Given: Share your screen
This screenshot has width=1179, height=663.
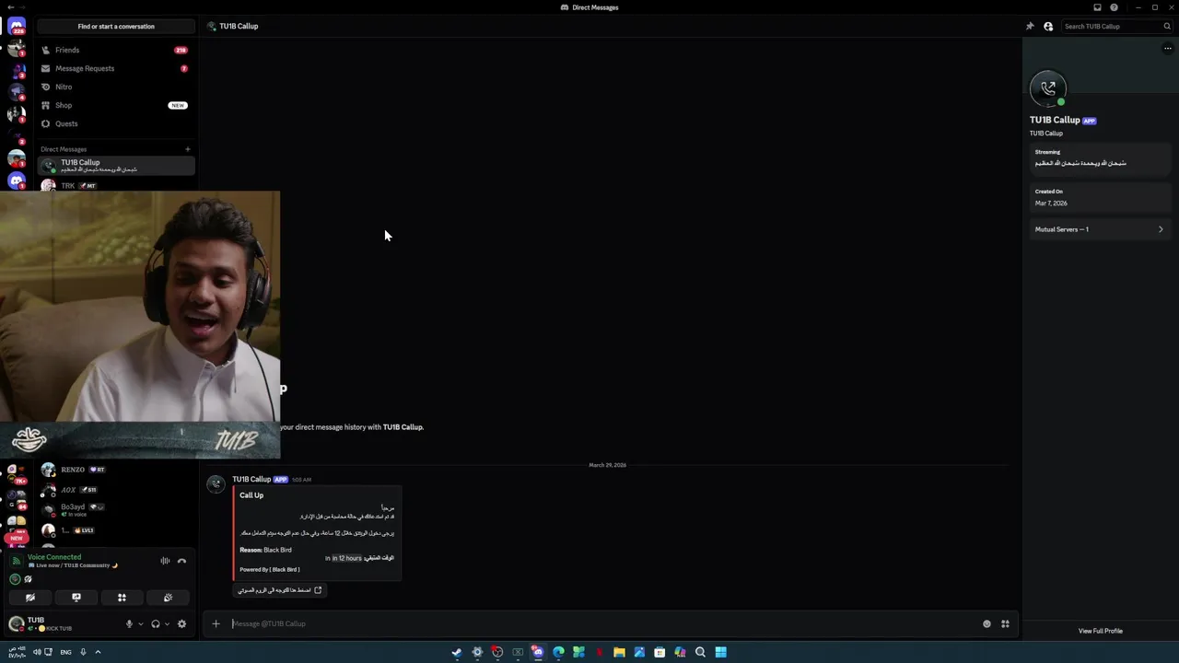Looking at the screenshot, I should (76, 598).
